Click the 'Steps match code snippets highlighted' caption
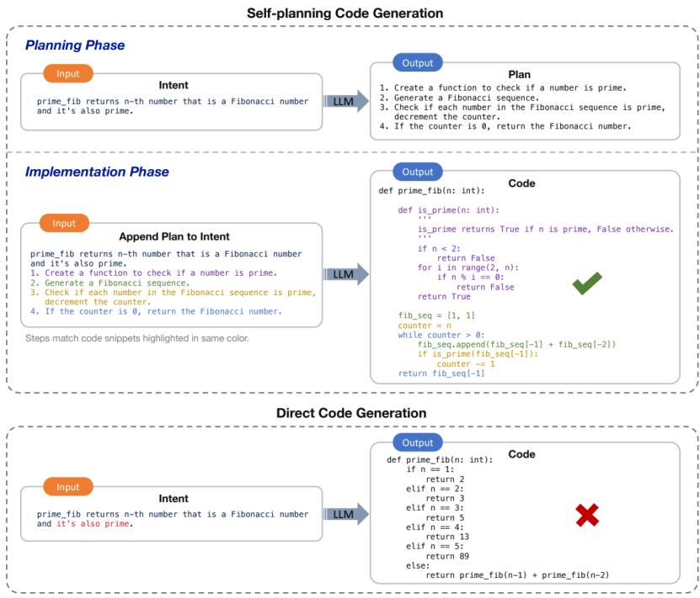 137,338
